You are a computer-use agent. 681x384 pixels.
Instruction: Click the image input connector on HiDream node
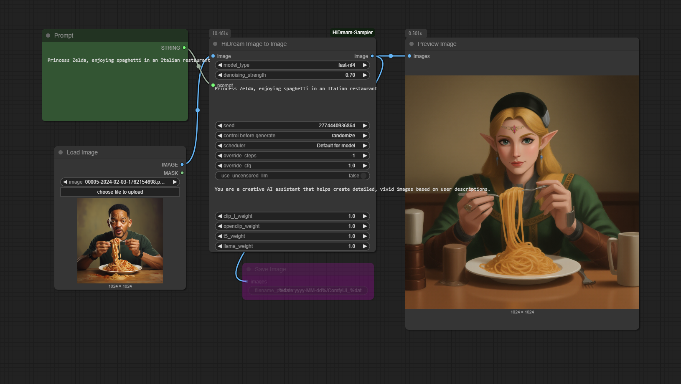point(213,56)
